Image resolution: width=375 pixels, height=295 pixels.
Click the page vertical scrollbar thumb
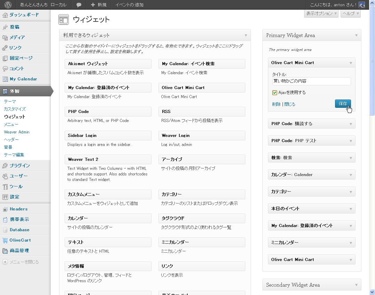coord(372,61)
